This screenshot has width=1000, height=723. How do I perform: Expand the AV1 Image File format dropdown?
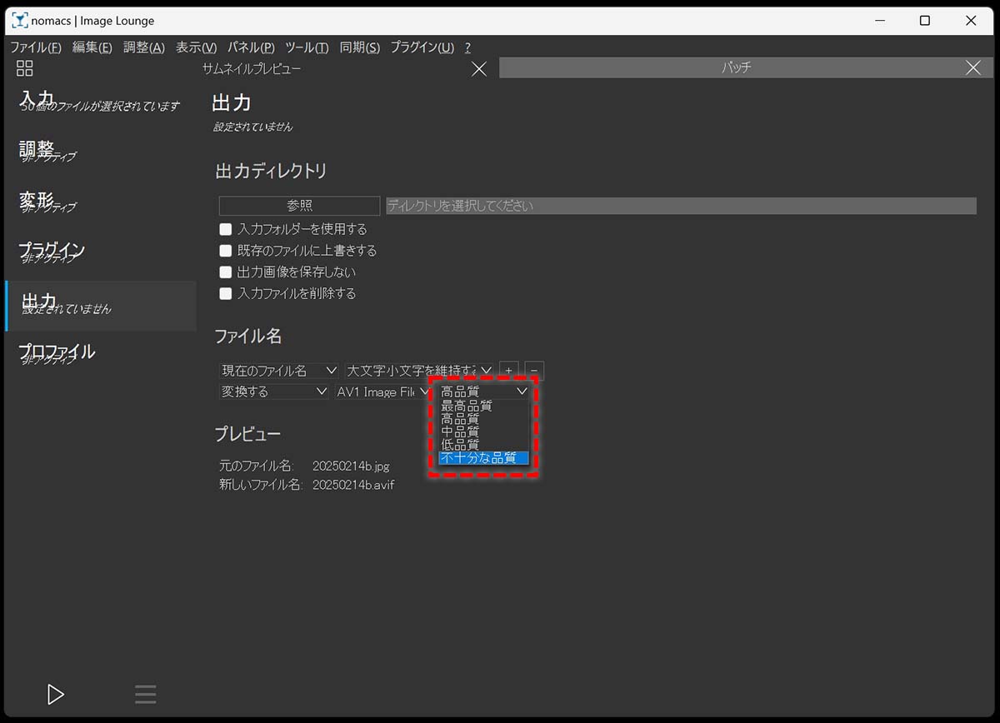pos(382,391)
